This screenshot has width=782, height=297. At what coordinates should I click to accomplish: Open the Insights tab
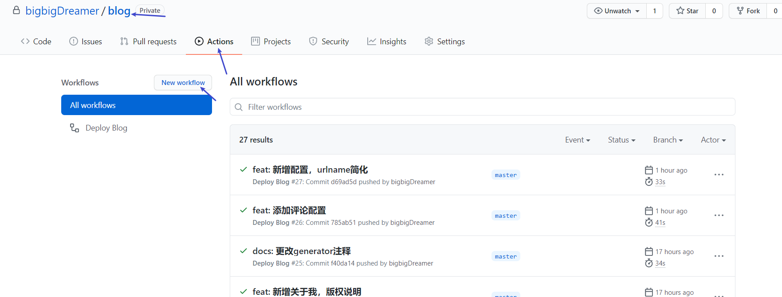387,41
